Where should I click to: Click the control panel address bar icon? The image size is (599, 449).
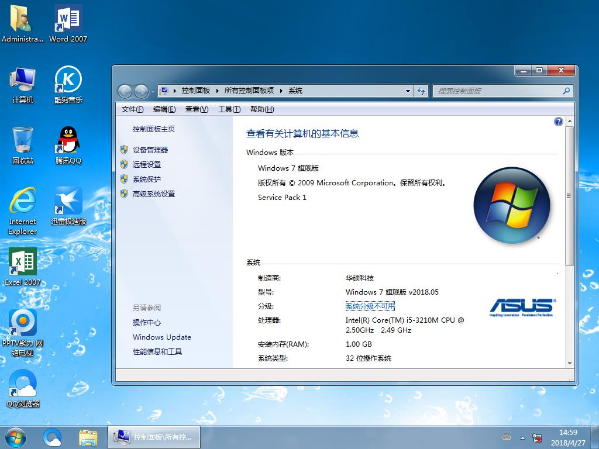pyautogui.click(x=164, y=91)
